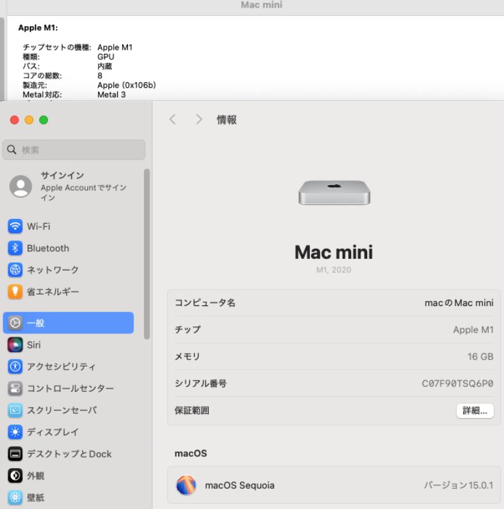The height and width of the screenshot is (509, 504).
Task: Click 'macOS Sequoia' name text
Action: 240,485
